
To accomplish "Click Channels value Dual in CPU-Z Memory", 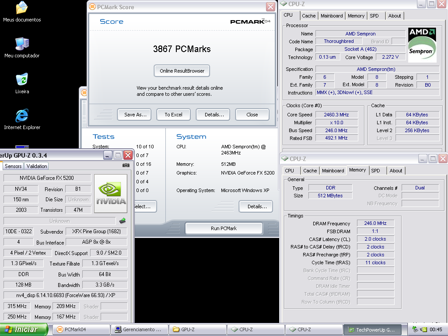I will point(420,188).
